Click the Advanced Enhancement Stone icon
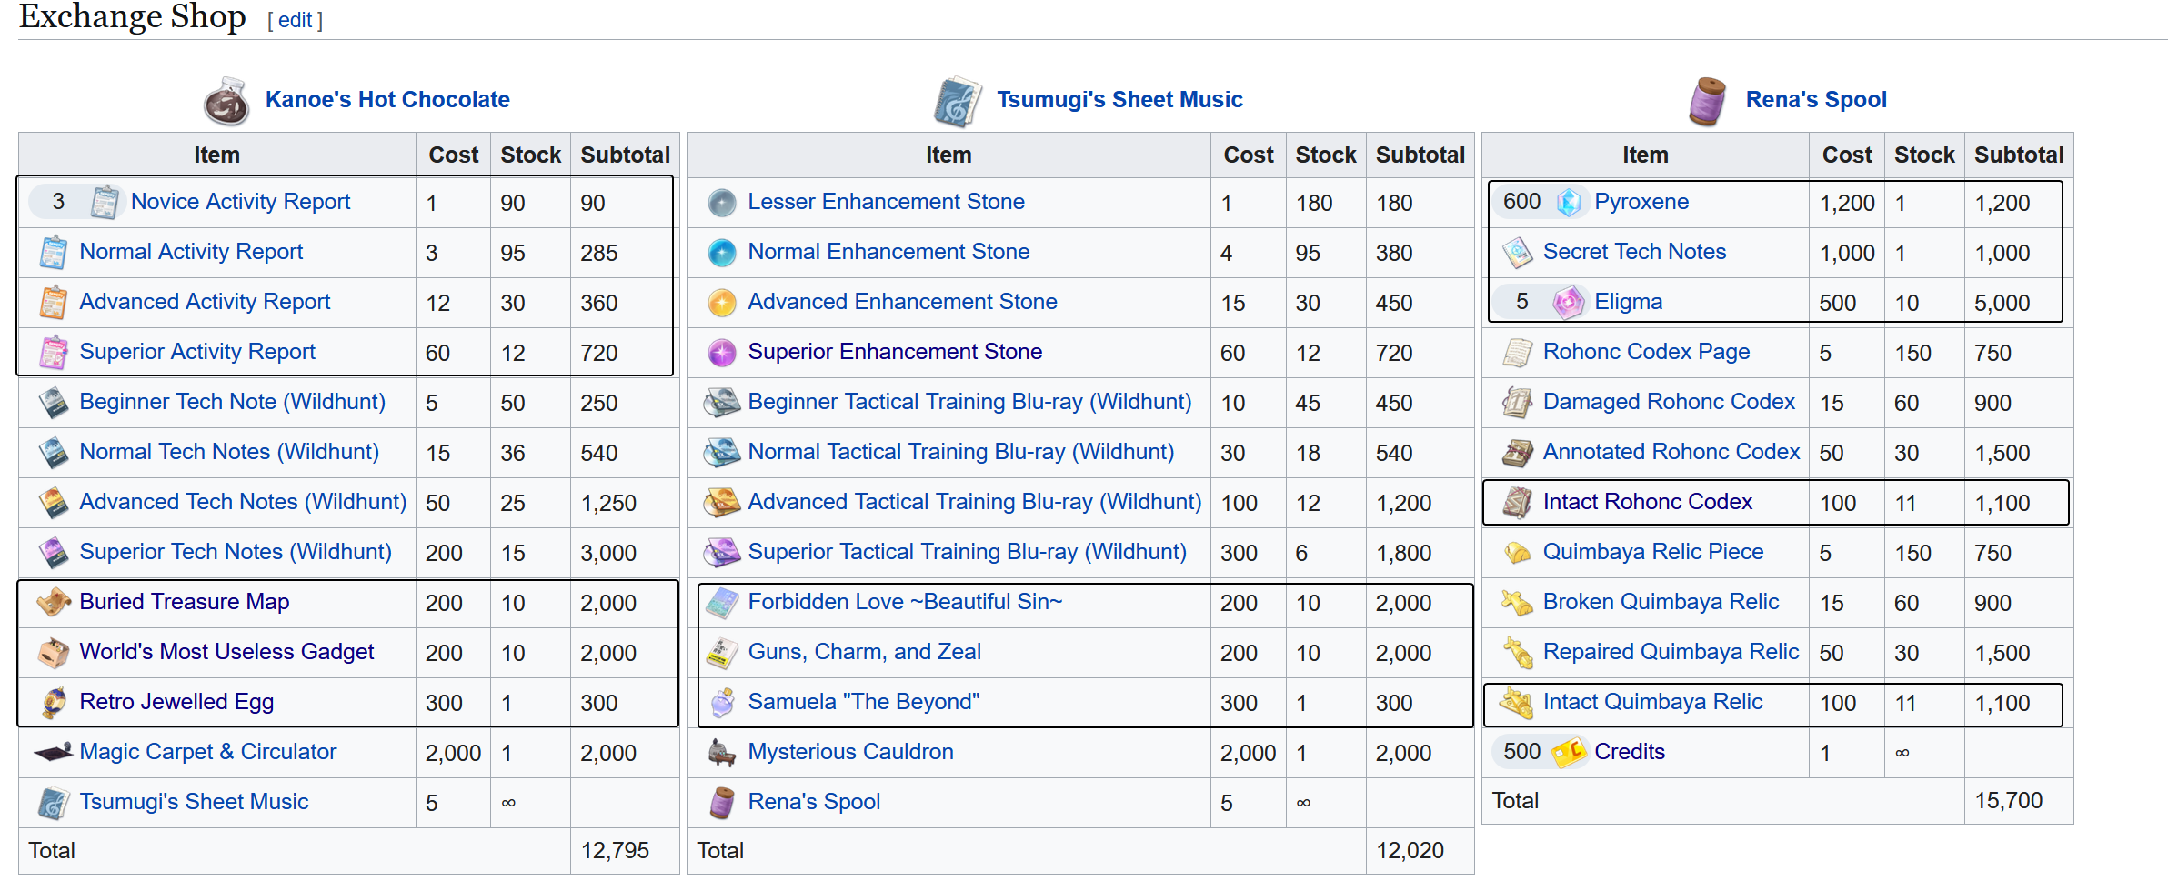Image resolution: width=2168 pixels, height=891 pixels. click(x=722, y=302)
